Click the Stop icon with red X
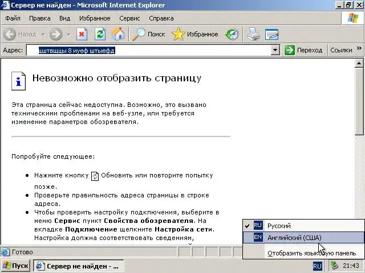 pyautogui.click(x=82, y=34)
